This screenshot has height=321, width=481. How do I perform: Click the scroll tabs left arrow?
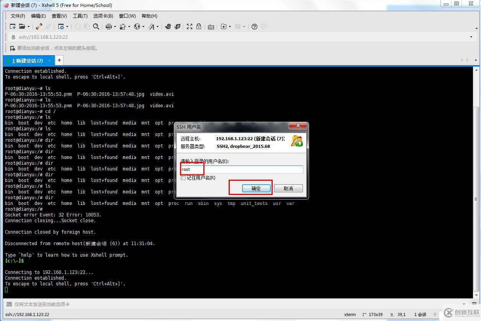click(462, 60)
